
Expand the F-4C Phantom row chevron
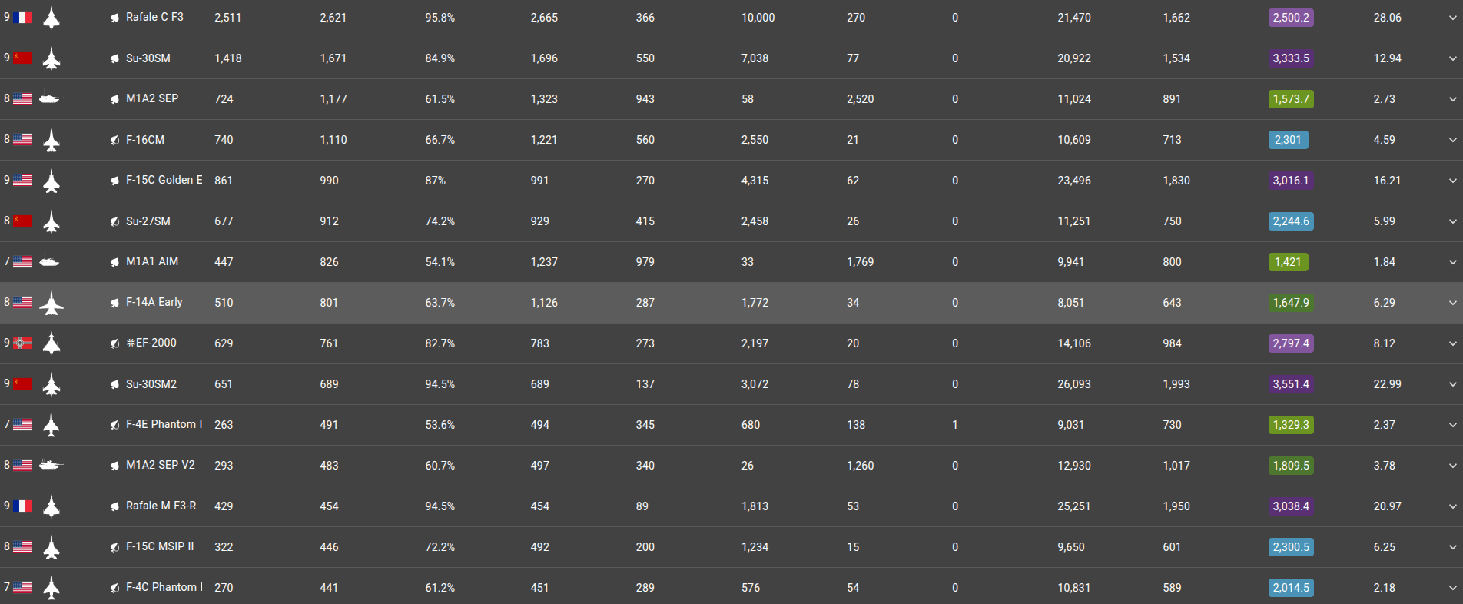[x=1452, y=588]
